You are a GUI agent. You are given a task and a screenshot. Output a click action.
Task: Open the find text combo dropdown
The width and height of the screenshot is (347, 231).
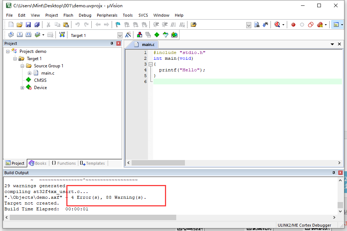[x=249, y=25]
